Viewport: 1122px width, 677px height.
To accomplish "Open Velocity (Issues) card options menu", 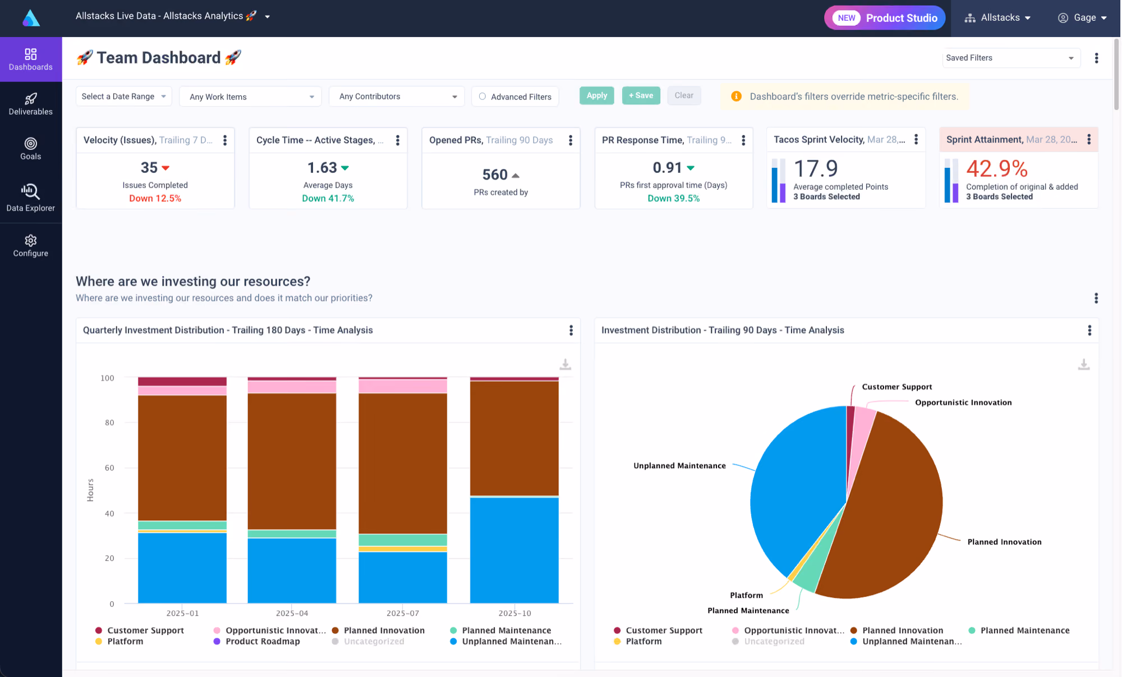I will click(225, 140).
